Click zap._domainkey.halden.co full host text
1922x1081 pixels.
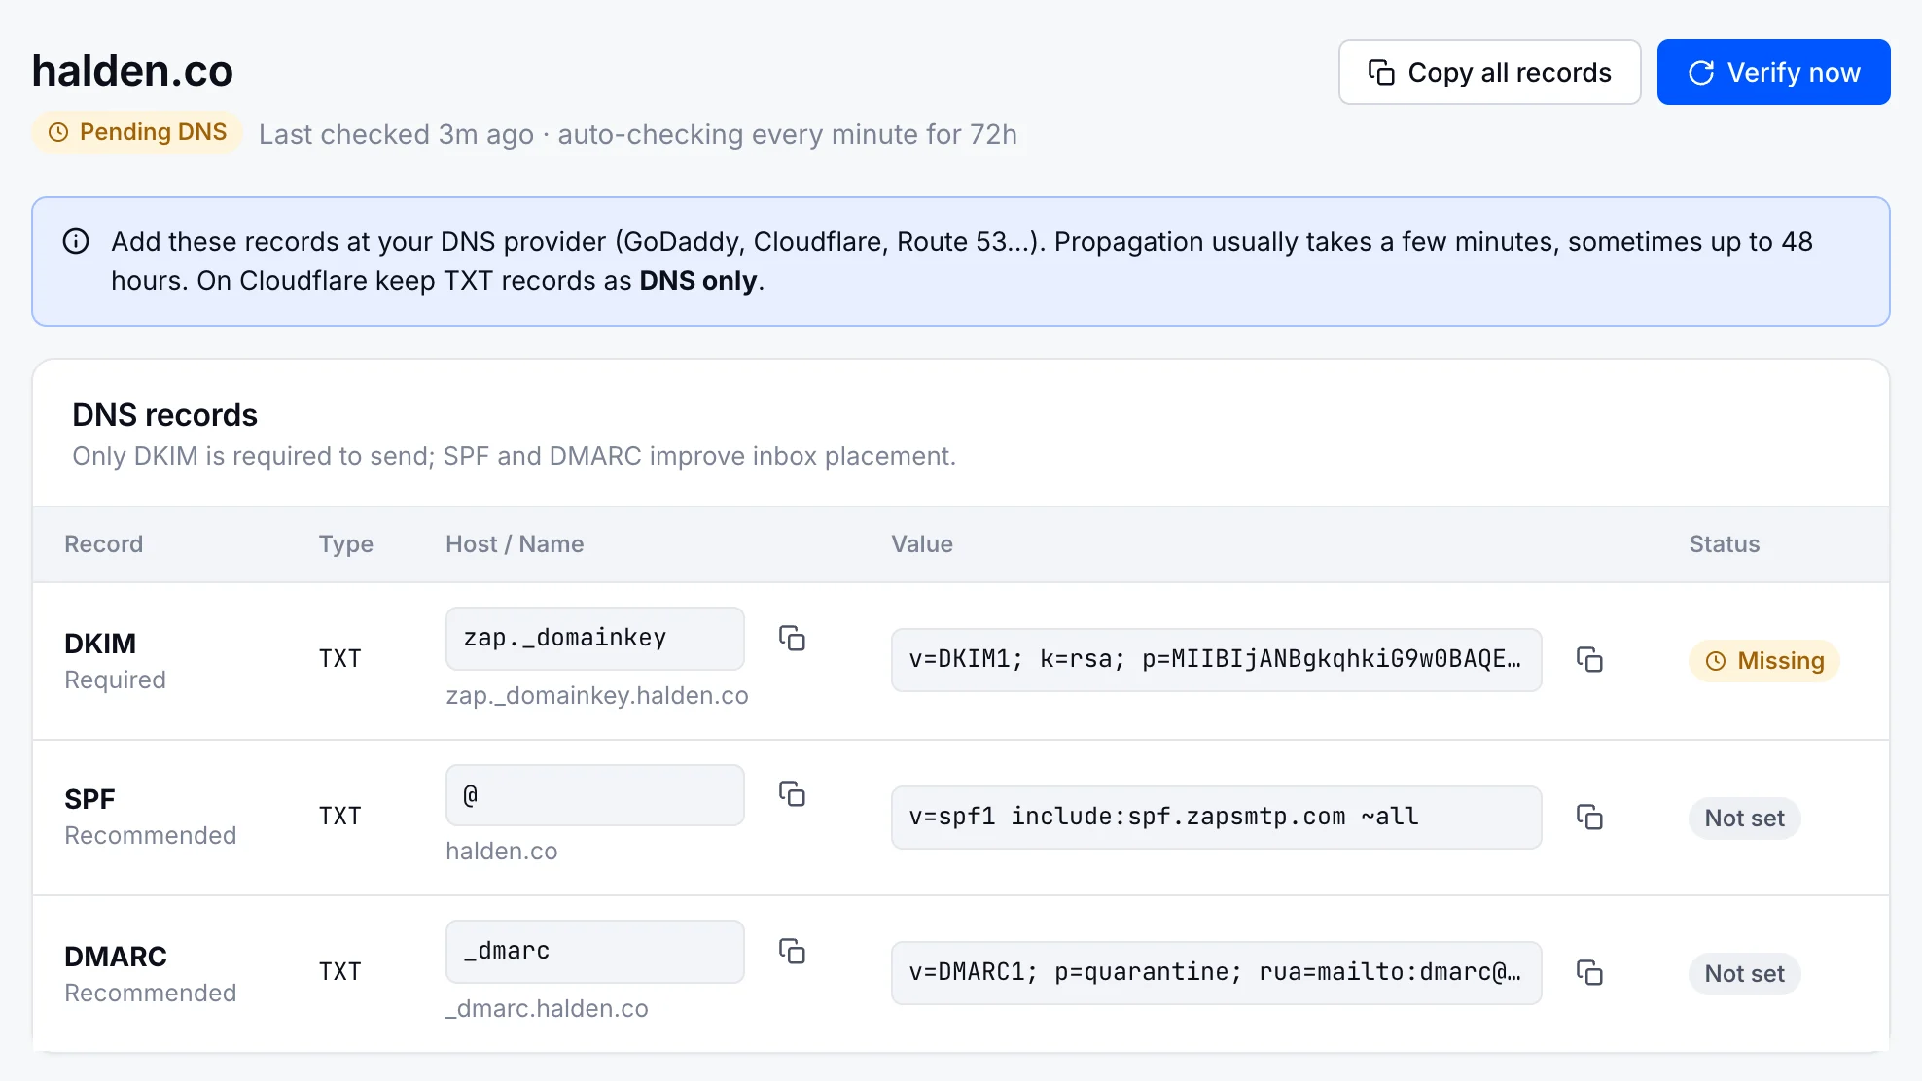point(597,696)
